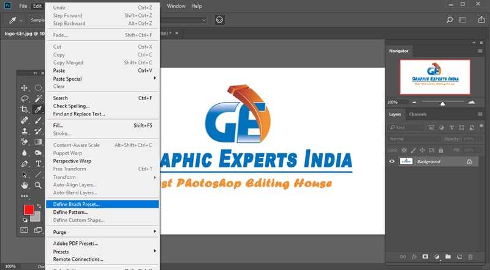Select the Line tool

pos(38,175)
